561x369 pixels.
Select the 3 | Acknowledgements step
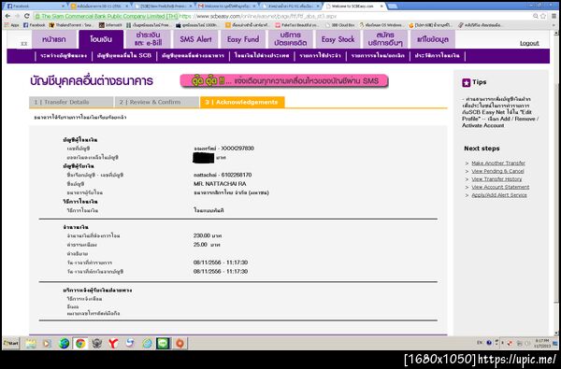(242, 102)
